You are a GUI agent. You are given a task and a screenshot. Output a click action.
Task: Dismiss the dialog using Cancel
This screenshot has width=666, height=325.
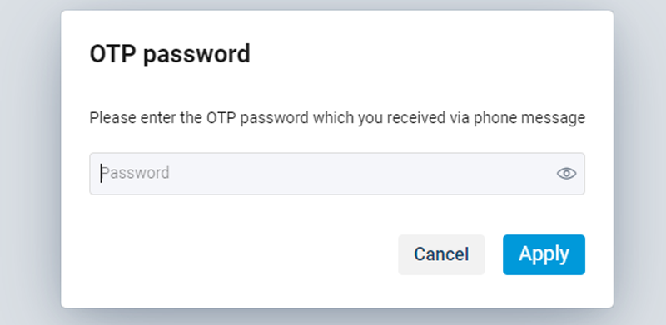[x=441, y=254]
